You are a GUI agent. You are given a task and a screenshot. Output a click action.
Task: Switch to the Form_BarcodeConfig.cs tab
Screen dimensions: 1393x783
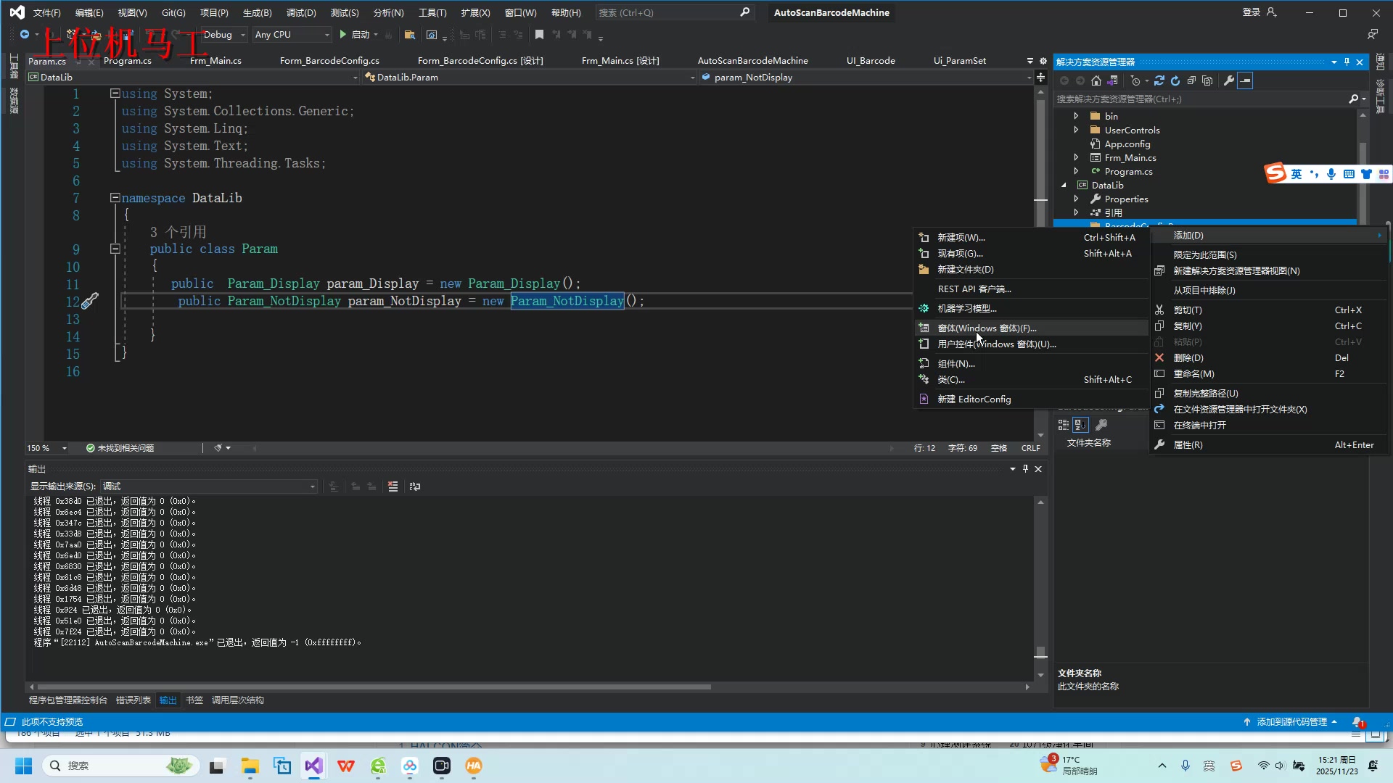click(329, 60)
